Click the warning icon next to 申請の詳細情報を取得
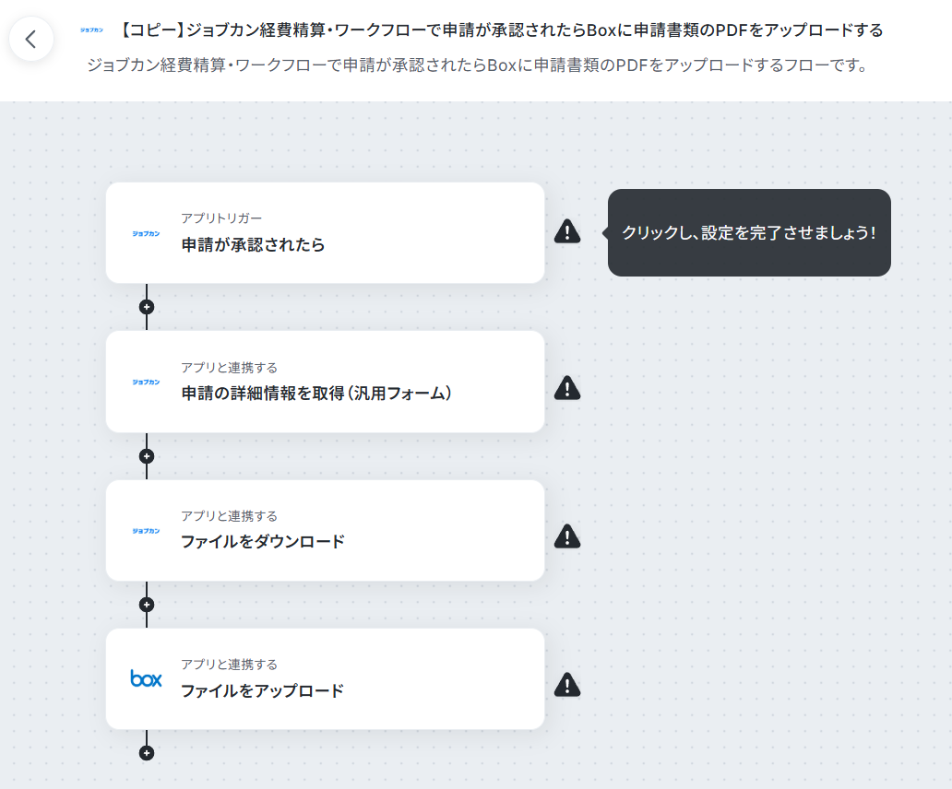The width and height of the screenshot is (952, 789). point(567,387)
